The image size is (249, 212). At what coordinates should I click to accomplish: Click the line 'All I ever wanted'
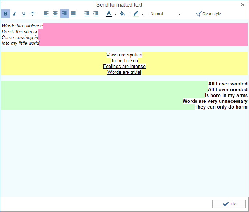[x=228, y=84]
